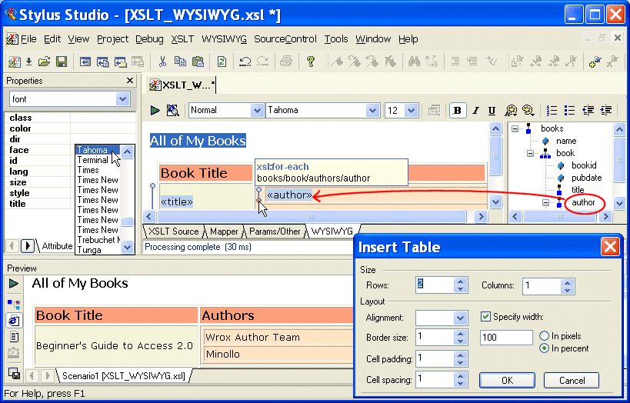Select Terminal in the font face list
The width and height of the screenshot is (630, 403).
93,160
